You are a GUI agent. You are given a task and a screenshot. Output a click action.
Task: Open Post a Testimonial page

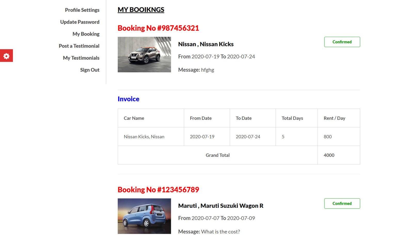tap(79, 46)
